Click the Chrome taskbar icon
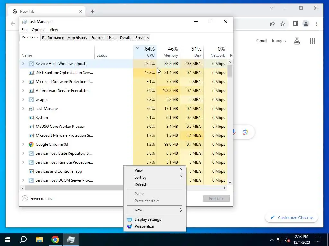329x246 pixels. 55,240
